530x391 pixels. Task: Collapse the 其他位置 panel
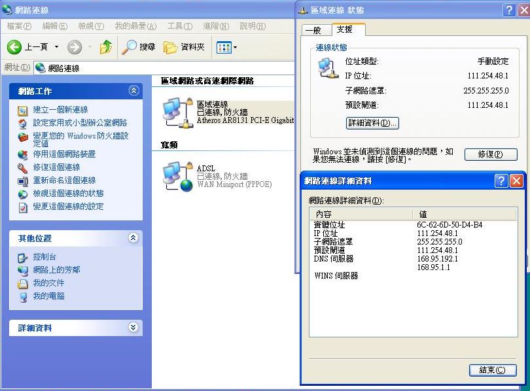133,238
